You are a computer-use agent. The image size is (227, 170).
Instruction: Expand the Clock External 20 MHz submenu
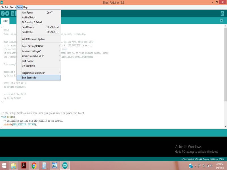39,56
